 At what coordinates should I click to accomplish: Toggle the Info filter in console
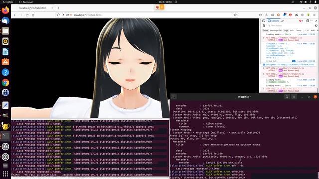[x=292, y=30]
